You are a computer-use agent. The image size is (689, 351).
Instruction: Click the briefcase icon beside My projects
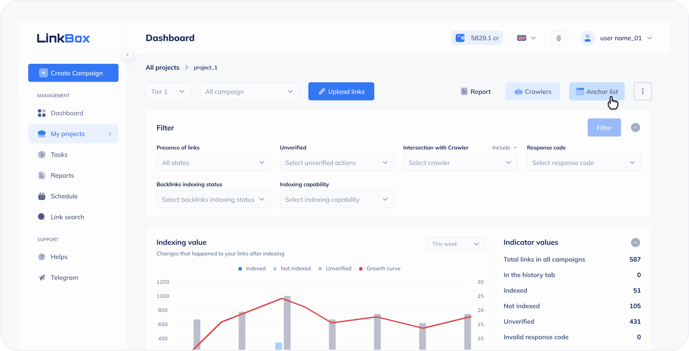[x=42, y=134]
